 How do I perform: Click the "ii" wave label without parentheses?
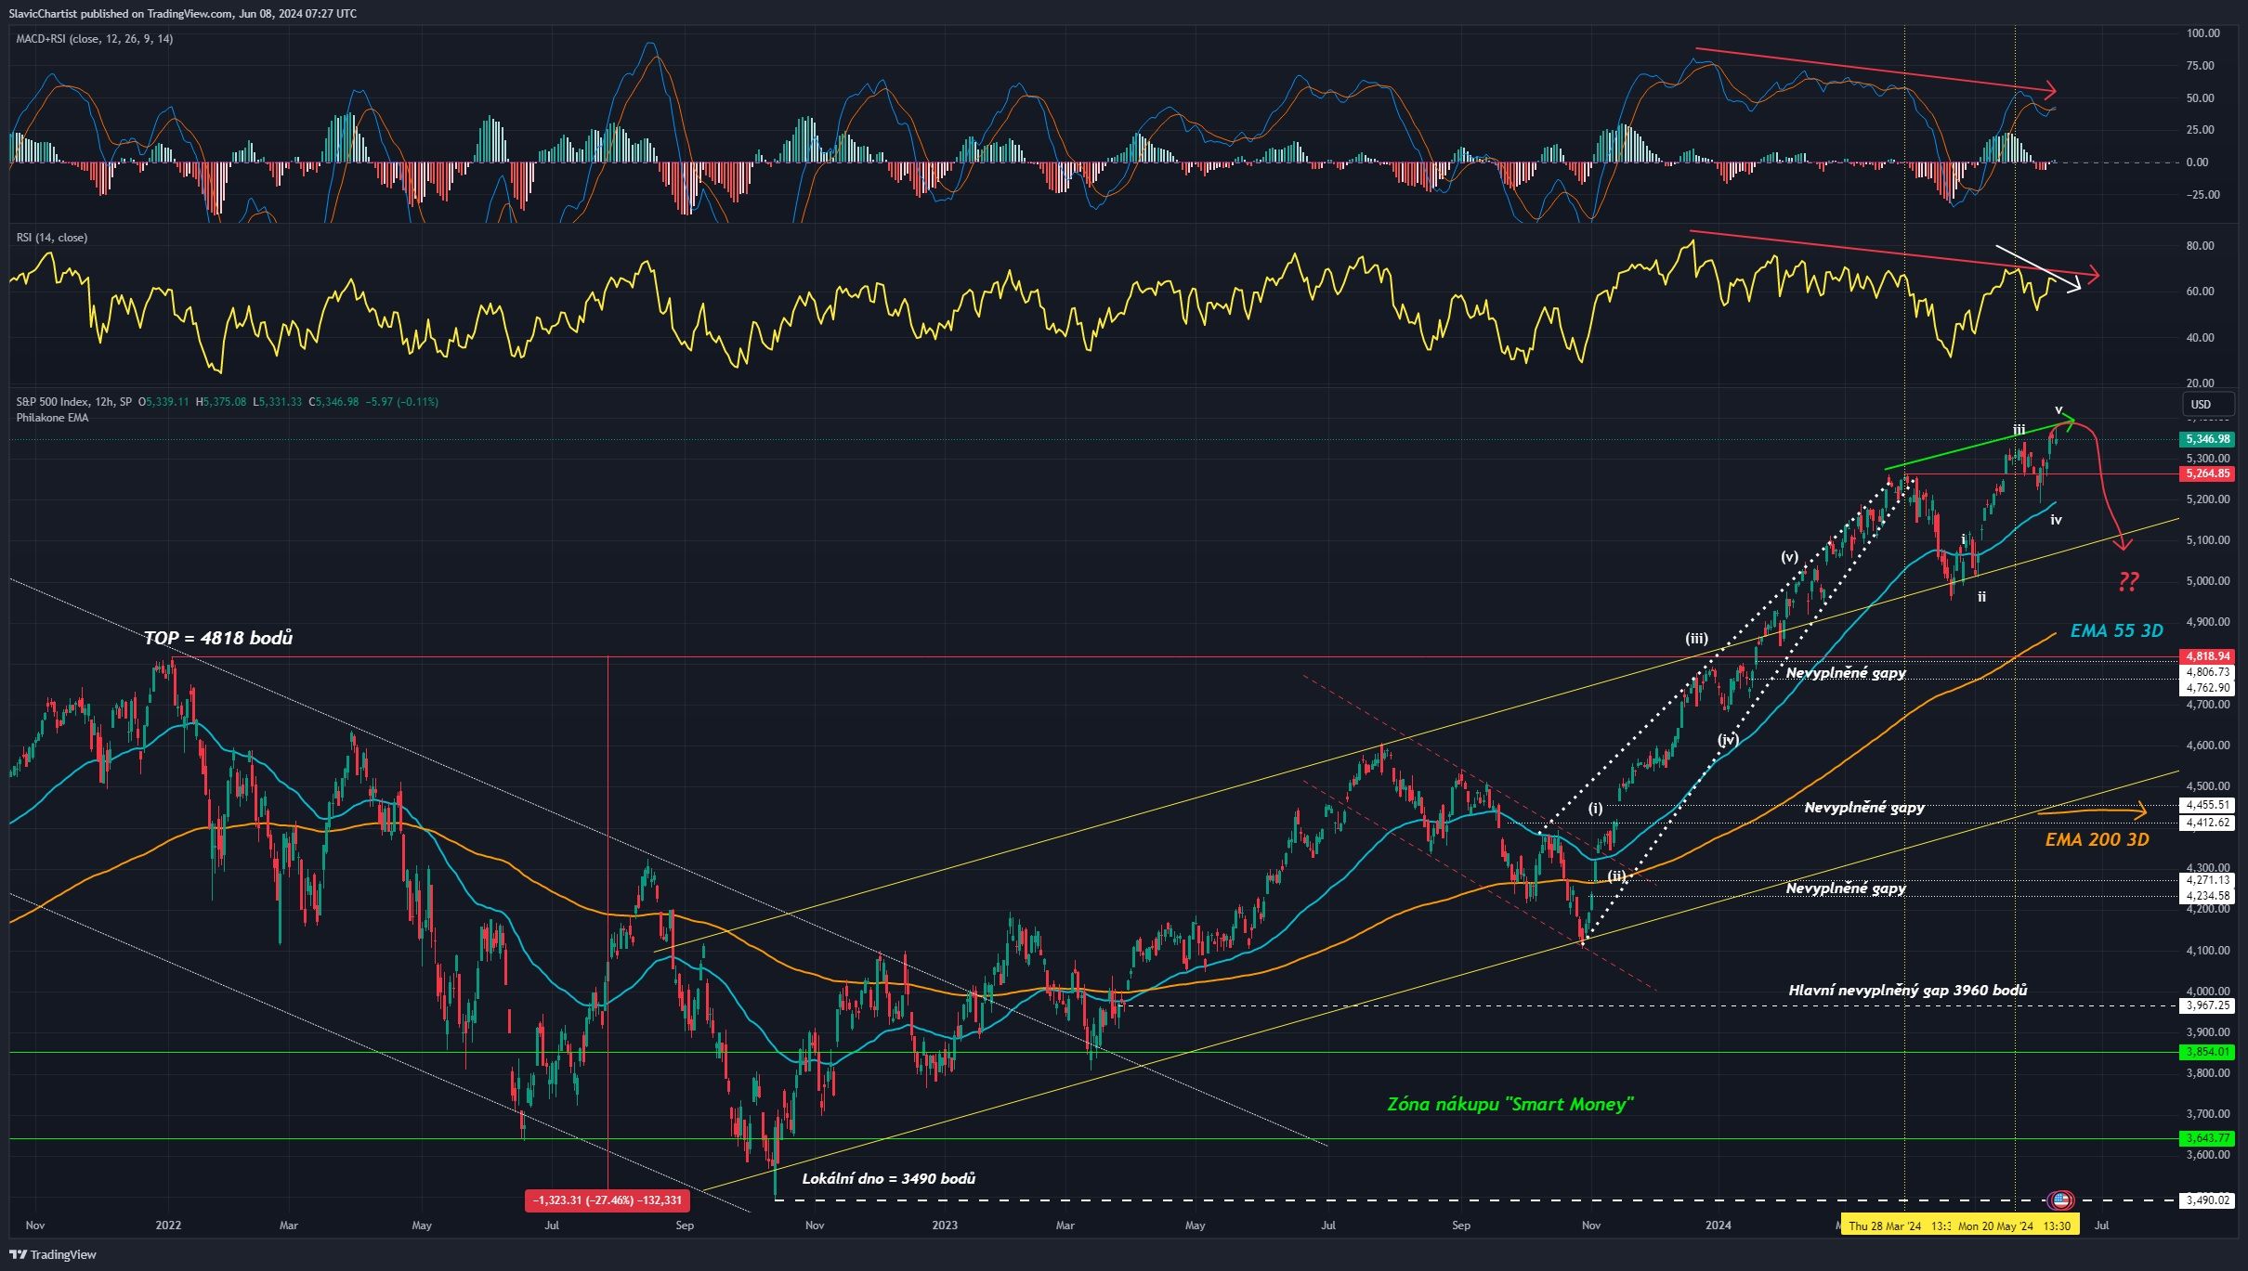(x=1981, y=597)
